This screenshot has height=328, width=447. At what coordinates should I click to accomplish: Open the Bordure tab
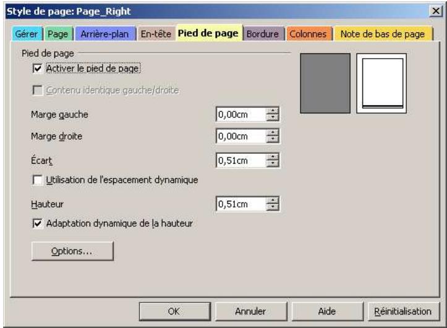click(263, 34)
